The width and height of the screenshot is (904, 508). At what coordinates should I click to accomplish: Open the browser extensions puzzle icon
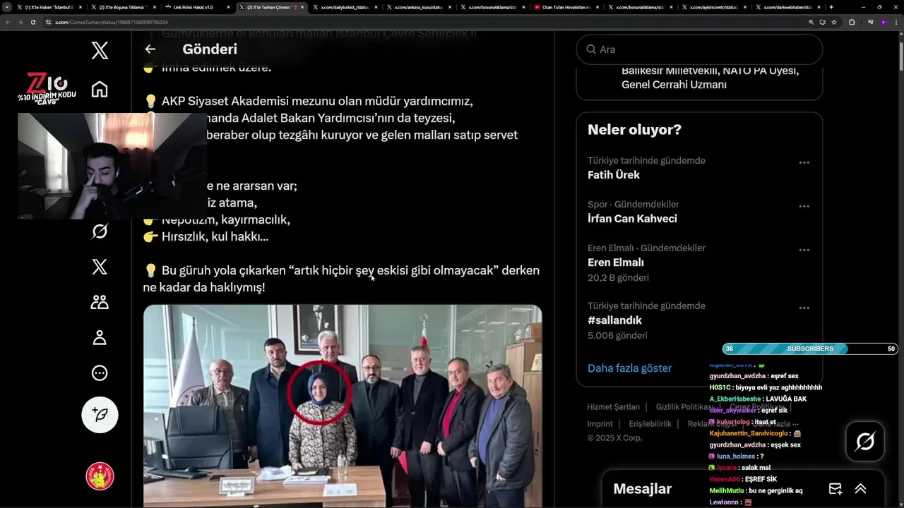pos(852,22)
